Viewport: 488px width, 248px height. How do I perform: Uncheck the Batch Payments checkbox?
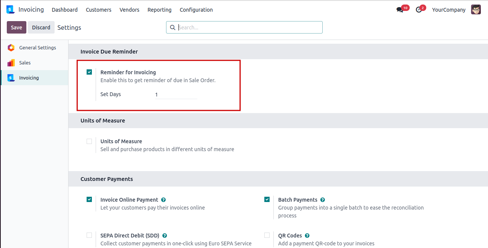point(267,200)
